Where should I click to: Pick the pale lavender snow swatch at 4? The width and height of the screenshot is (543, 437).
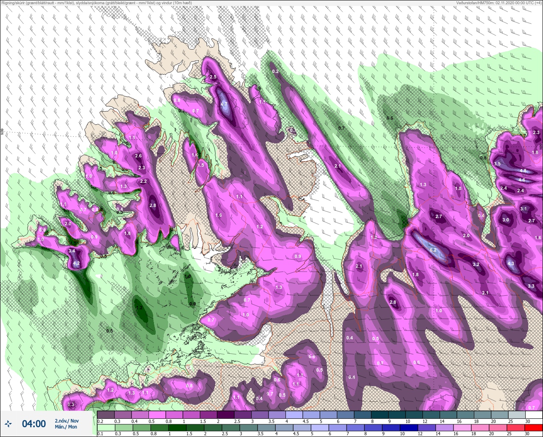pyautogui.click(x=294, y=415)
